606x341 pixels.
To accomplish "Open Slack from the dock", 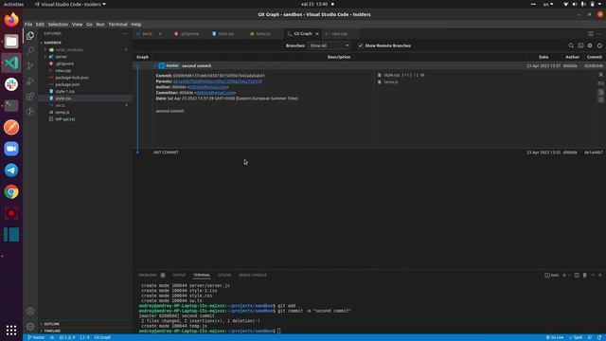I will (11, 84).
